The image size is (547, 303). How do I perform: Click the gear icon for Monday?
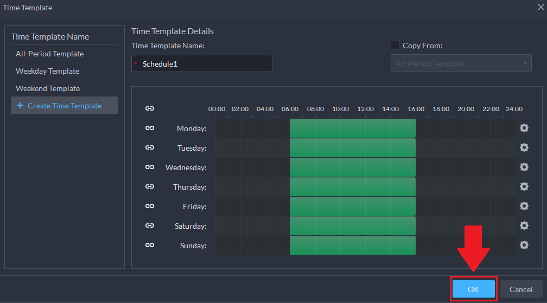(524, 128)
